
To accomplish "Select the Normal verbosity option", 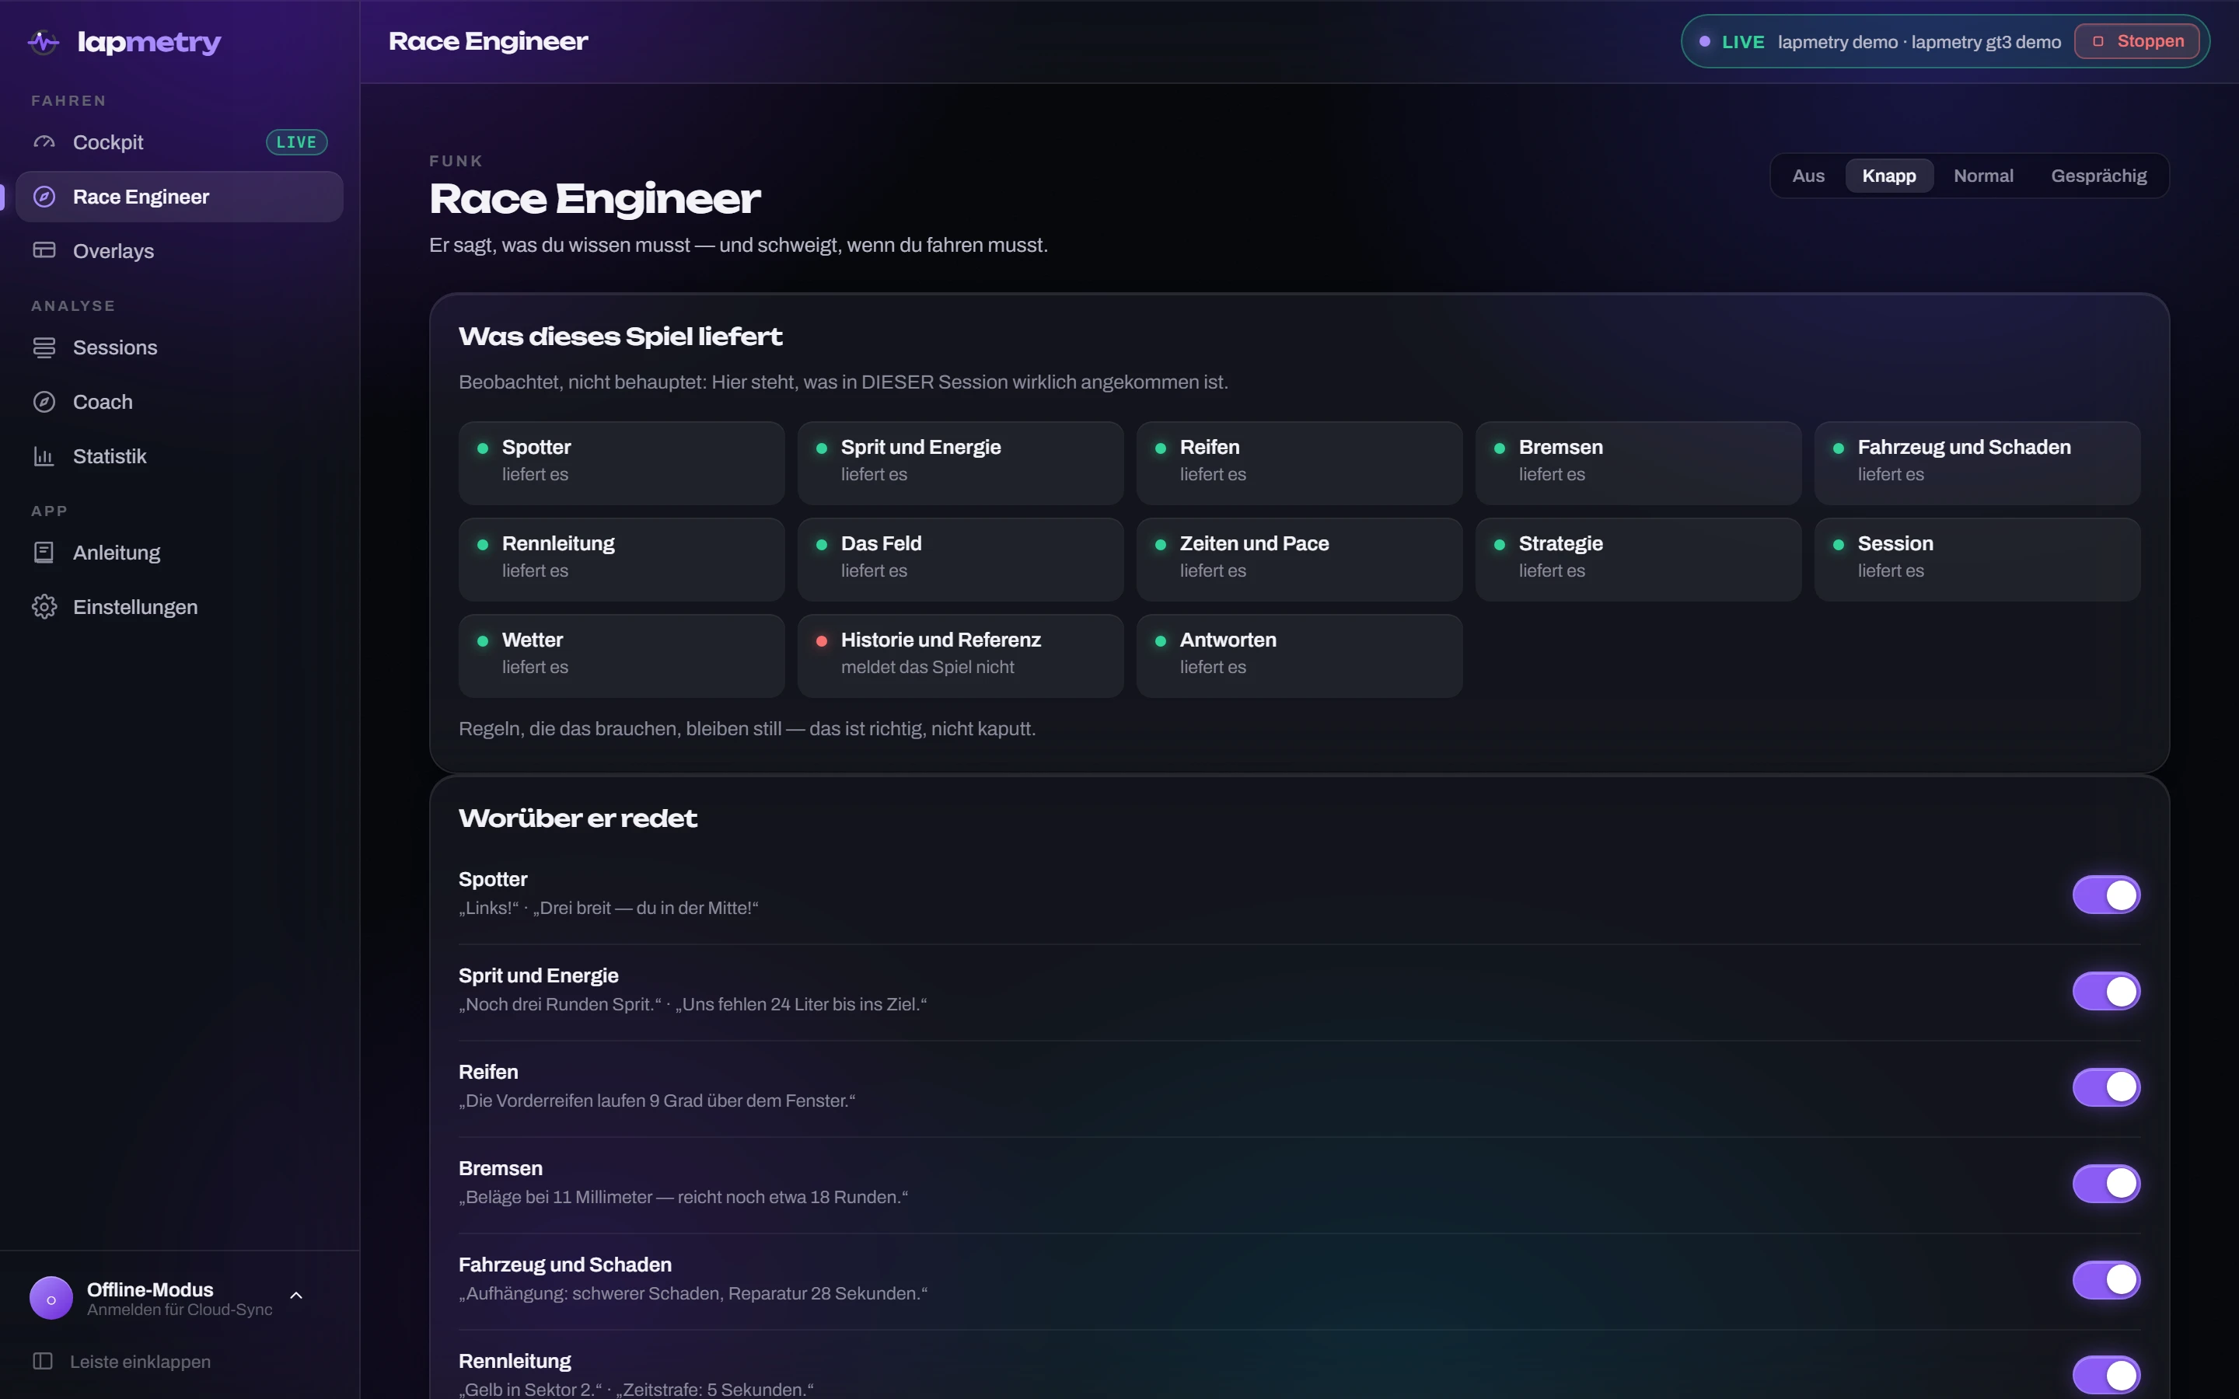I will tap(1984, 176).
